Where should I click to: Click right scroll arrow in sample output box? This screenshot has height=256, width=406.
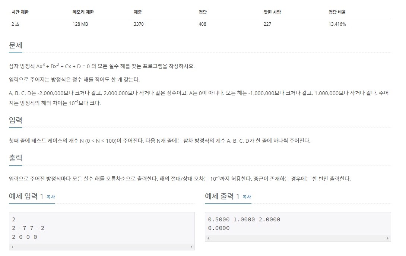(x=387, y=238)
